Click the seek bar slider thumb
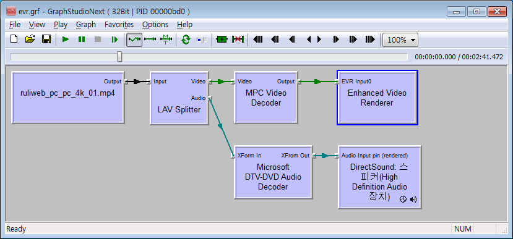This screenshot has height=239, width=513. pos(119,56)
